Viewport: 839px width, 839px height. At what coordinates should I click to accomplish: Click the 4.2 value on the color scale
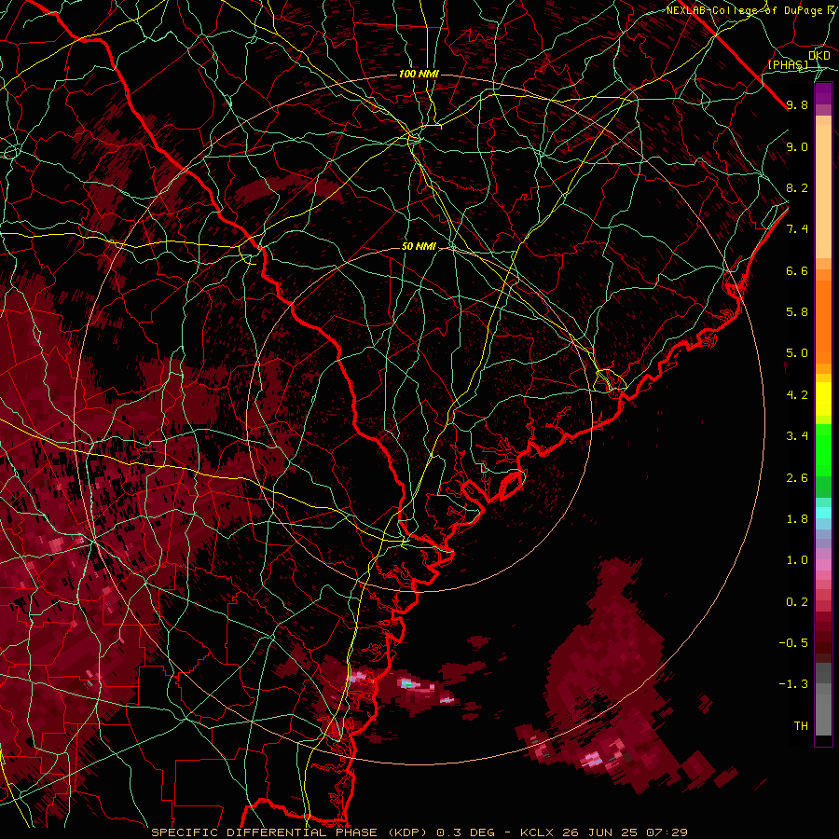click(x=797, y=395)
